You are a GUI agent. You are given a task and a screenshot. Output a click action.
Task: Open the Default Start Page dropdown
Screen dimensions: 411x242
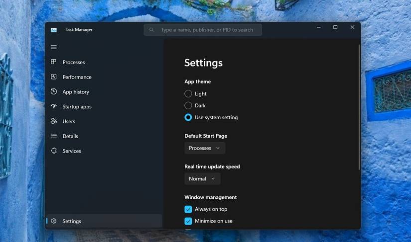click(204, 148)
